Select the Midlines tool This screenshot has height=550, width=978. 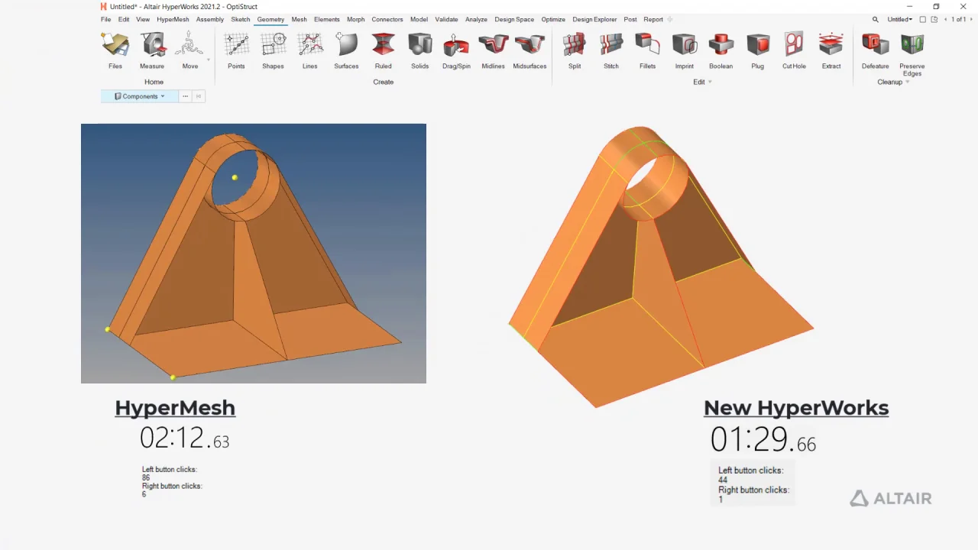[x=493, y=50]
